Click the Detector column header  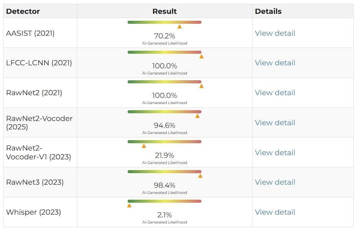pyautogui.click(x=23, y=12)
